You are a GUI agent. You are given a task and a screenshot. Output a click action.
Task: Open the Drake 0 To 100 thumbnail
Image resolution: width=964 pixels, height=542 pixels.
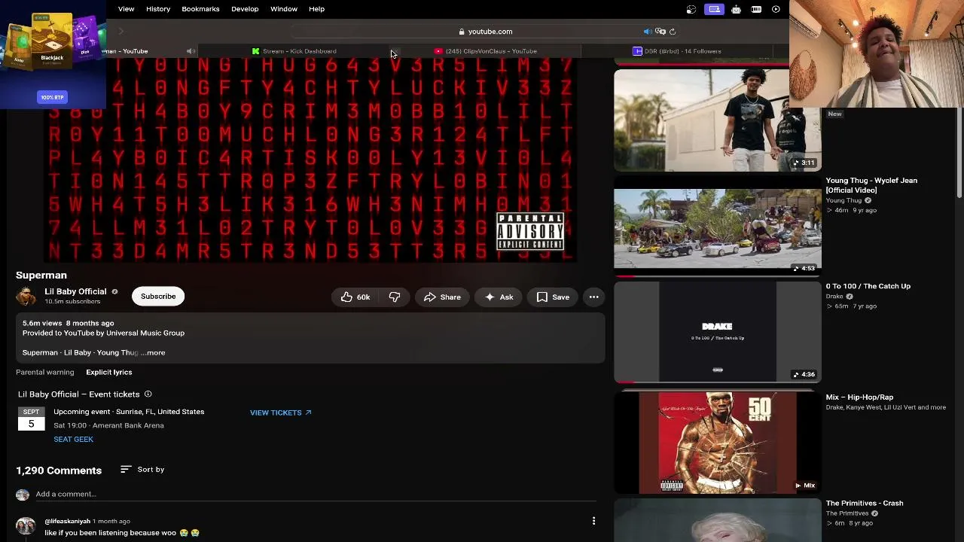click(x=717, y=332)
